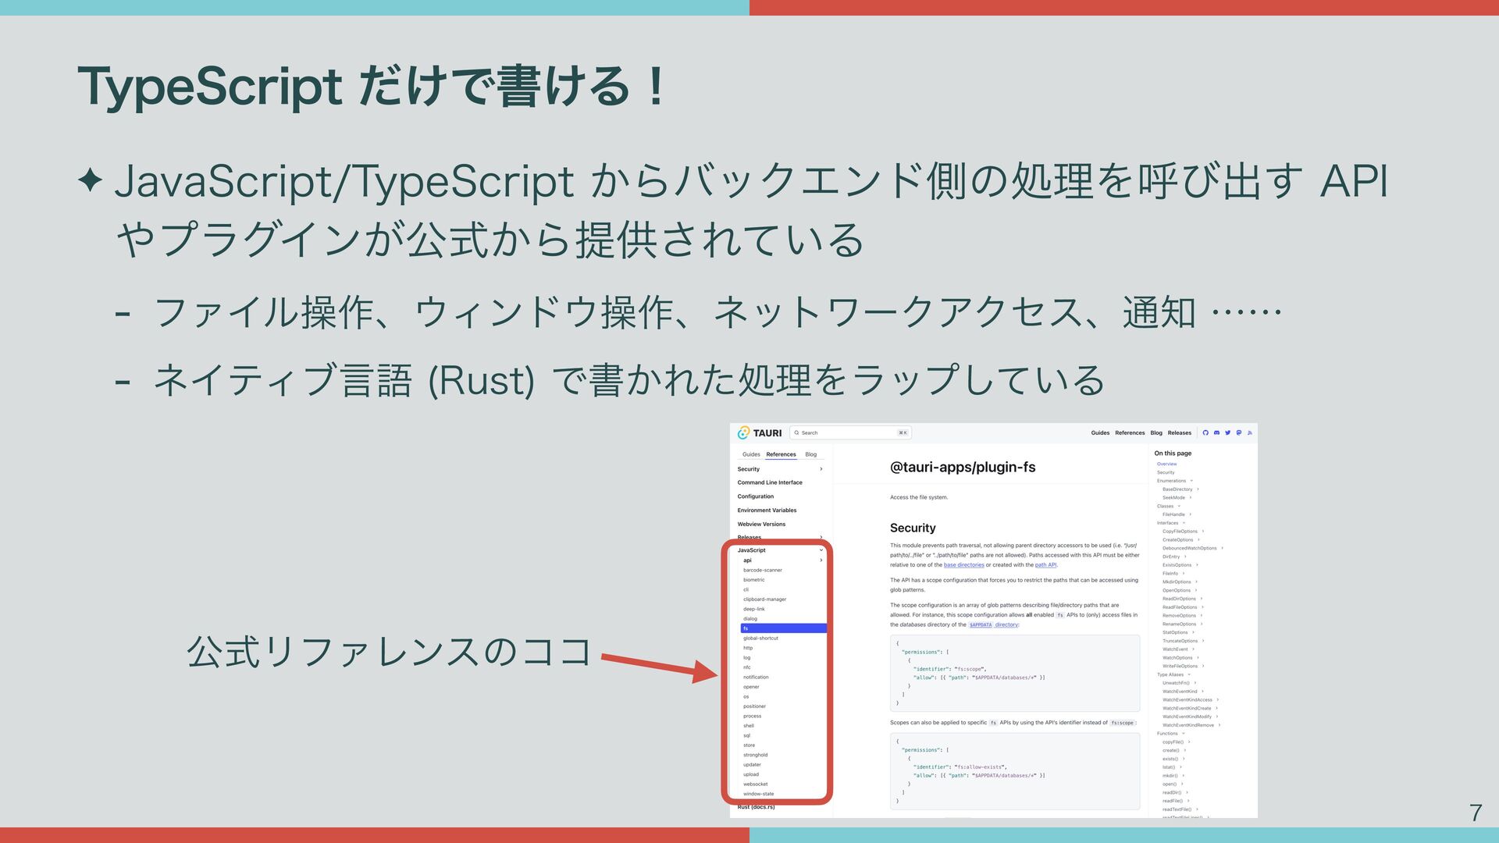Follow the path API link
The height and width of the screenshot is (843, 1499).
(1045, 565)
